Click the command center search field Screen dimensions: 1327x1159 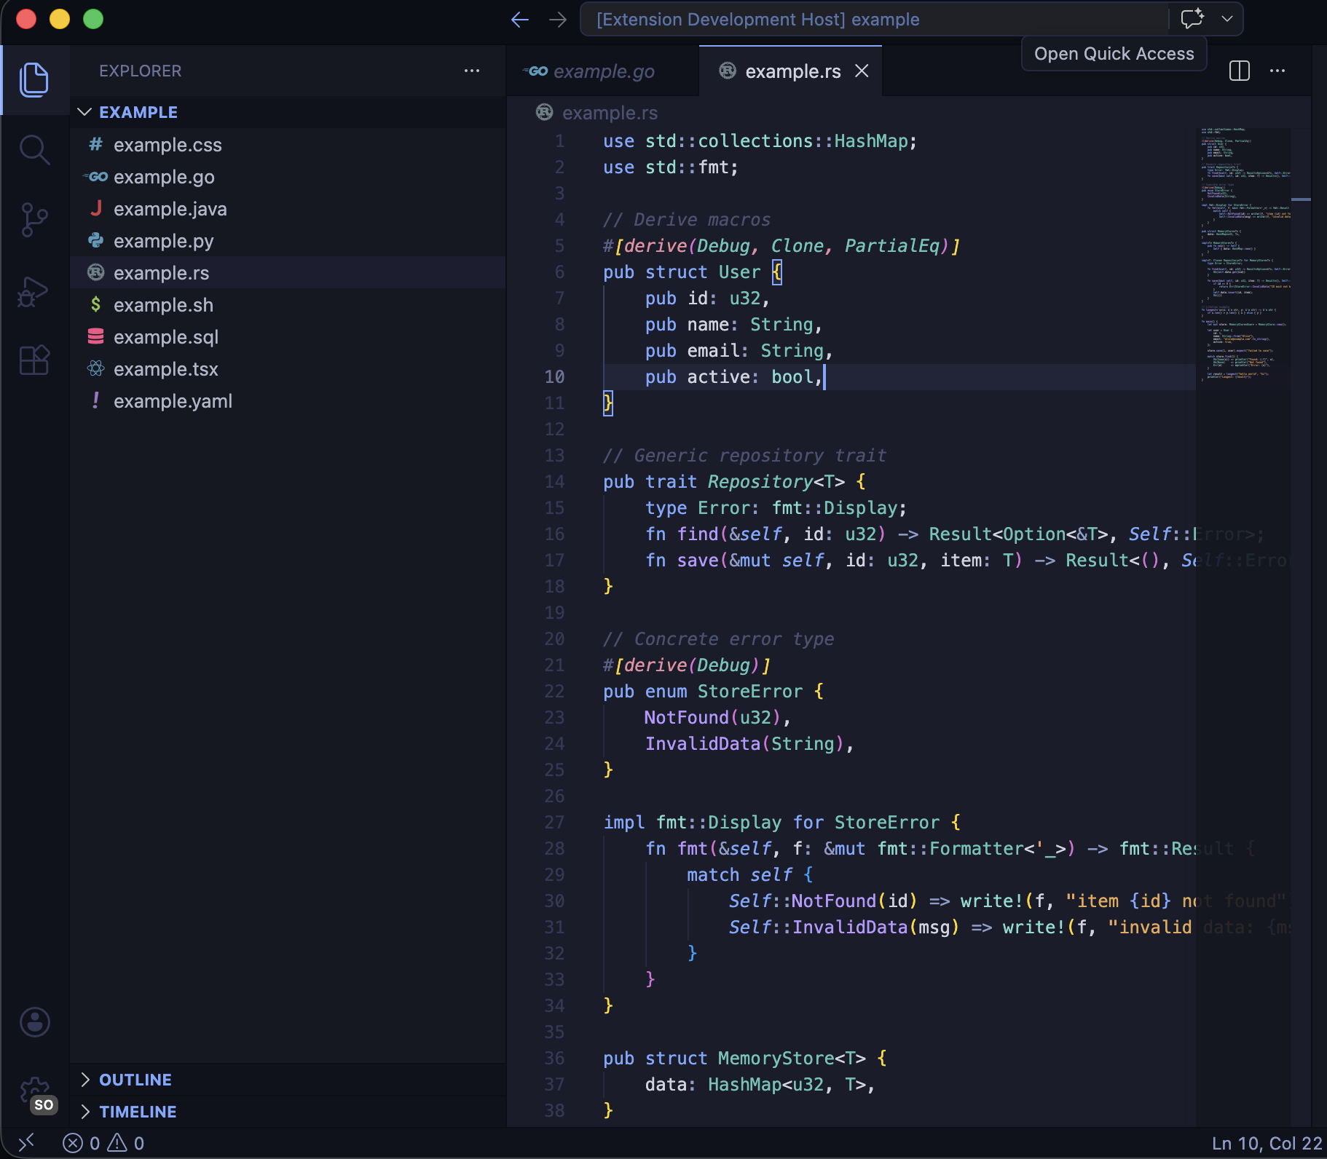[x=874, y=20]
